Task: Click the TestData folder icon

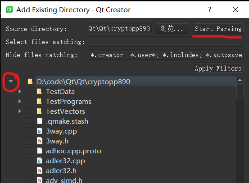Action: (x=39, y=92)
